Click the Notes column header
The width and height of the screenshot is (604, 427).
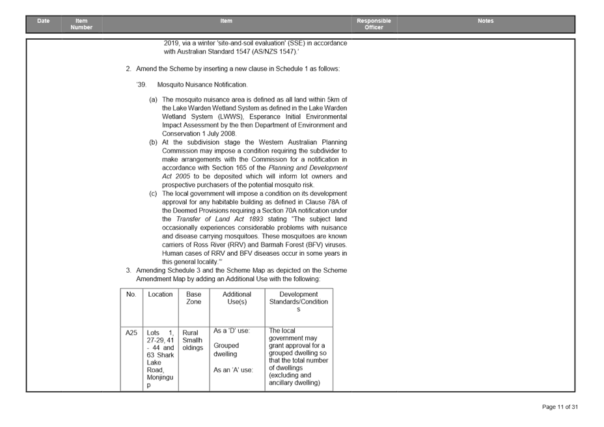(x=486, y=21)
